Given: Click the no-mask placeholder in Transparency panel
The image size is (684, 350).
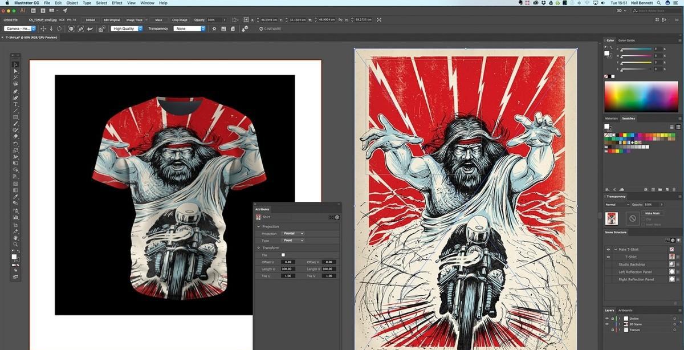Looking at the screenshot, I should pyautogui.click(x=632, y=218).
